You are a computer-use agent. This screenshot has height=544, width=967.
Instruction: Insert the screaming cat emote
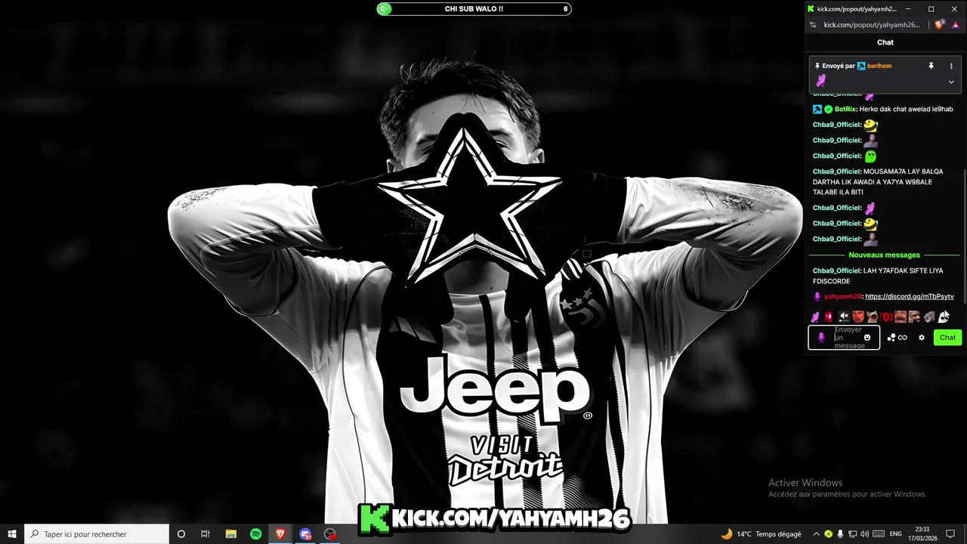tap(872, 317)
